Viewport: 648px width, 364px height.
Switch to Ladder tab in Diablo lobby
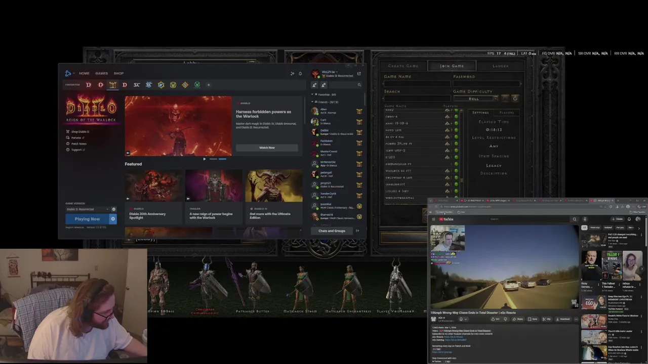click(x=500, y=66)
